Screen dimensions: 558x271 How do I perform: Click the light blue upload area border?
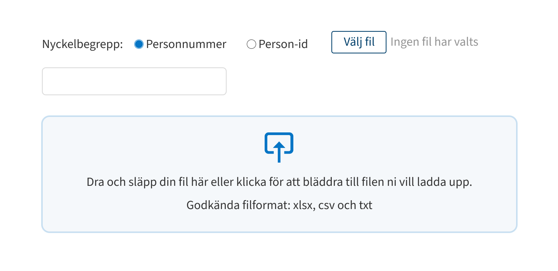(279, 116)
